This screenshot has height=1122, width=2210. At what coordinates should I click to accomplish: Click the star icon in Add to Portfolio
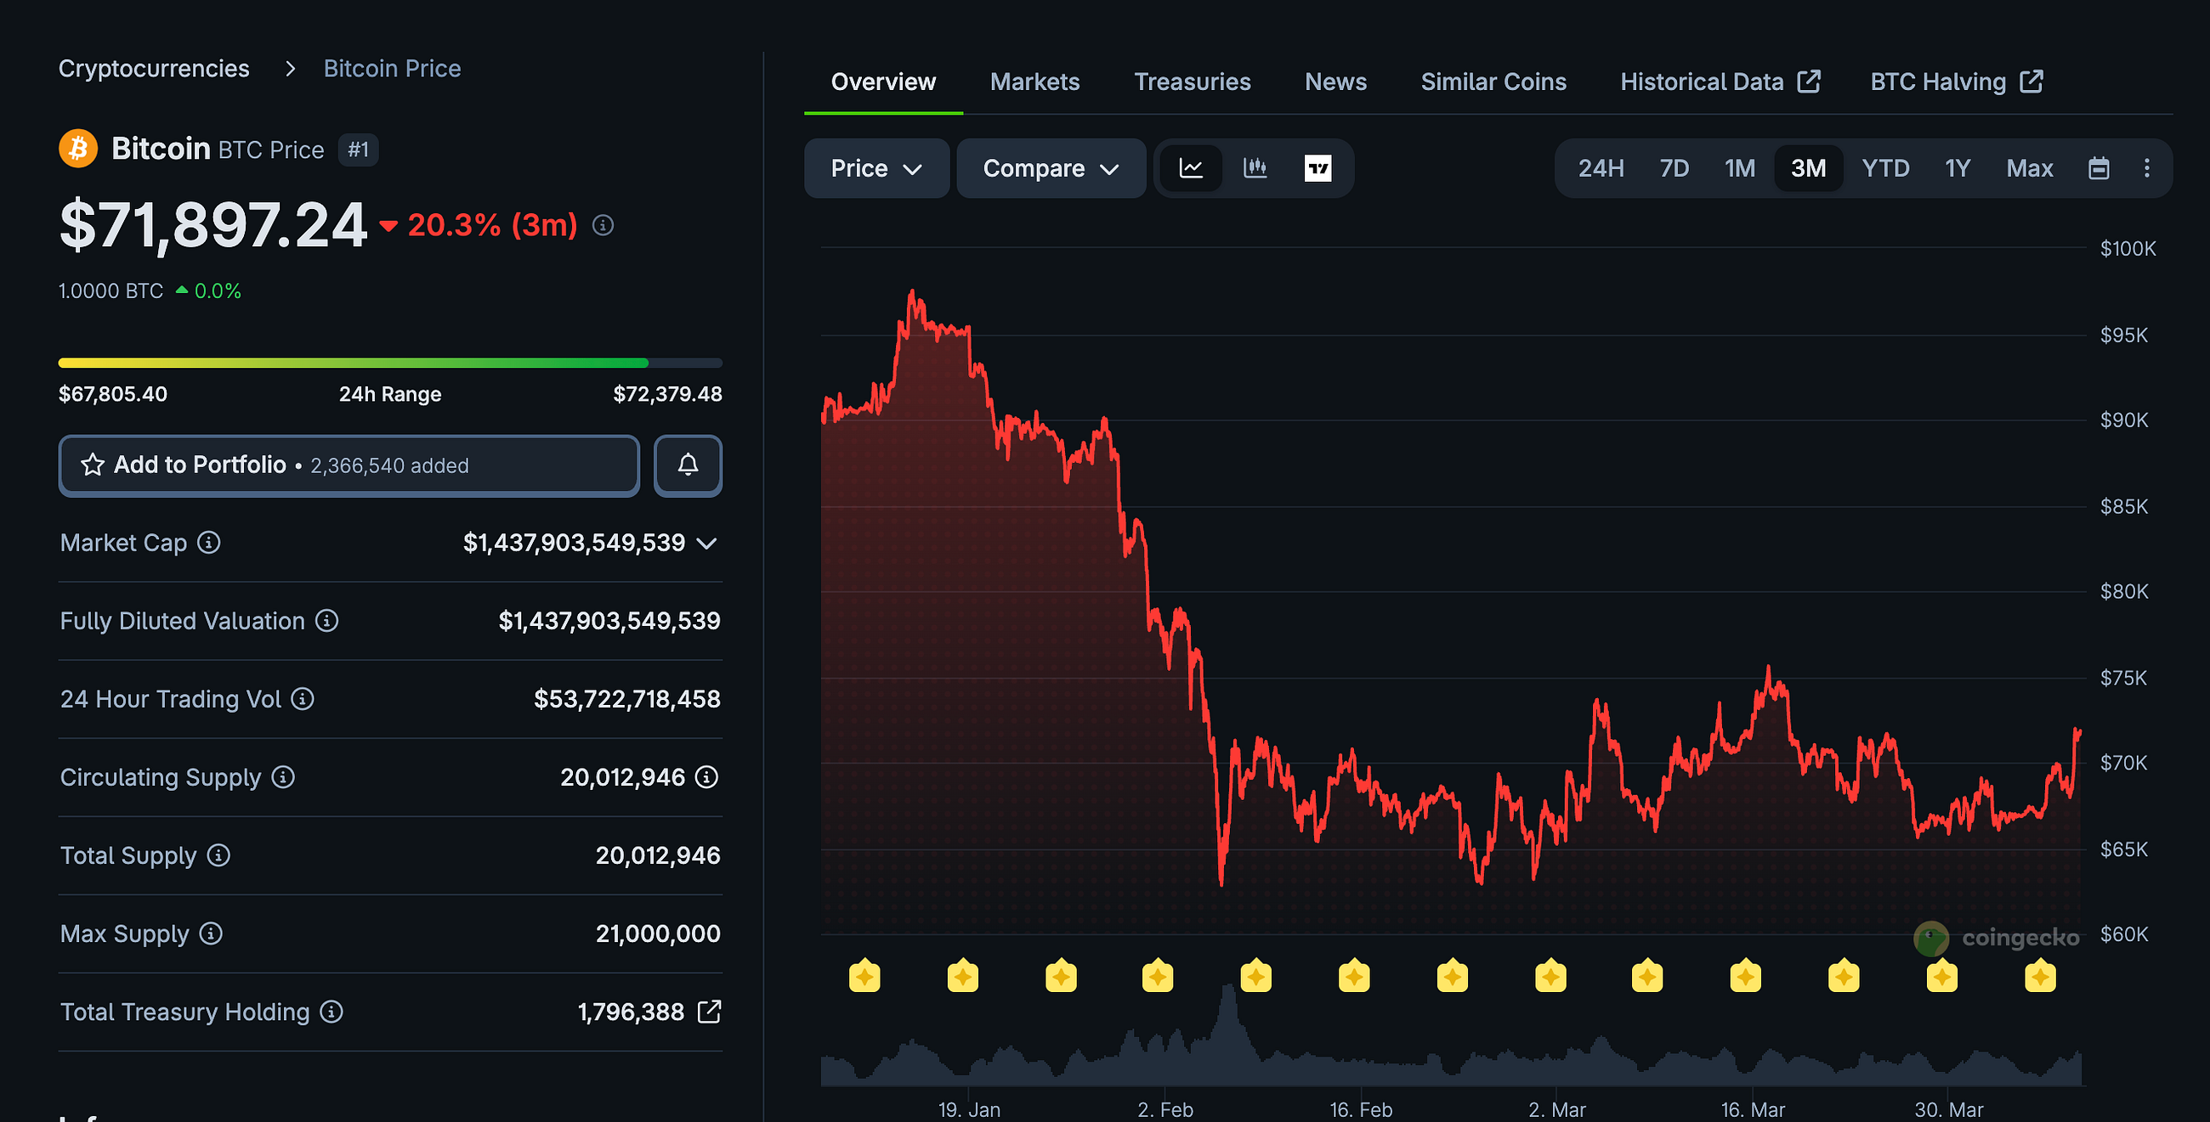[x=93, y=465]
